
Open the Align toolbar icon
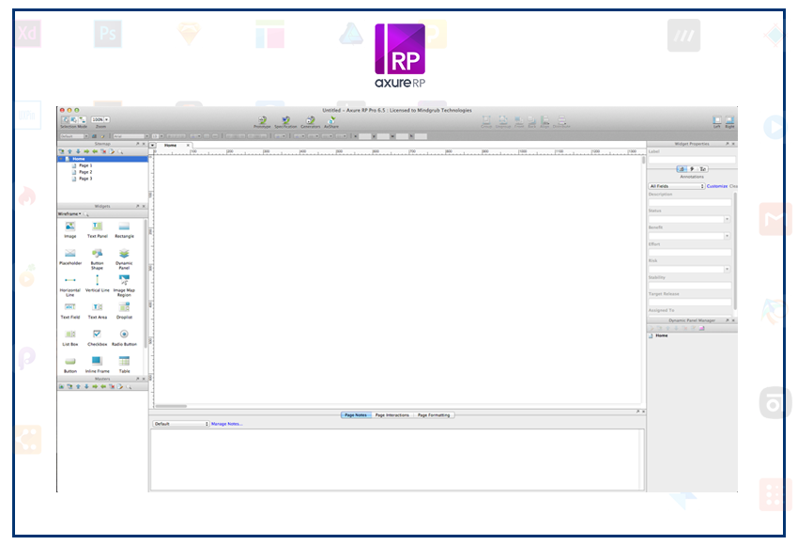tap(545, 122)
